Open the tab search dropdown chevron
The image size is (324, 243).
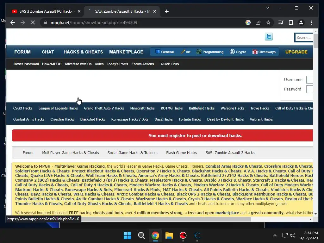pyautogui.click(x=267, y=8)
